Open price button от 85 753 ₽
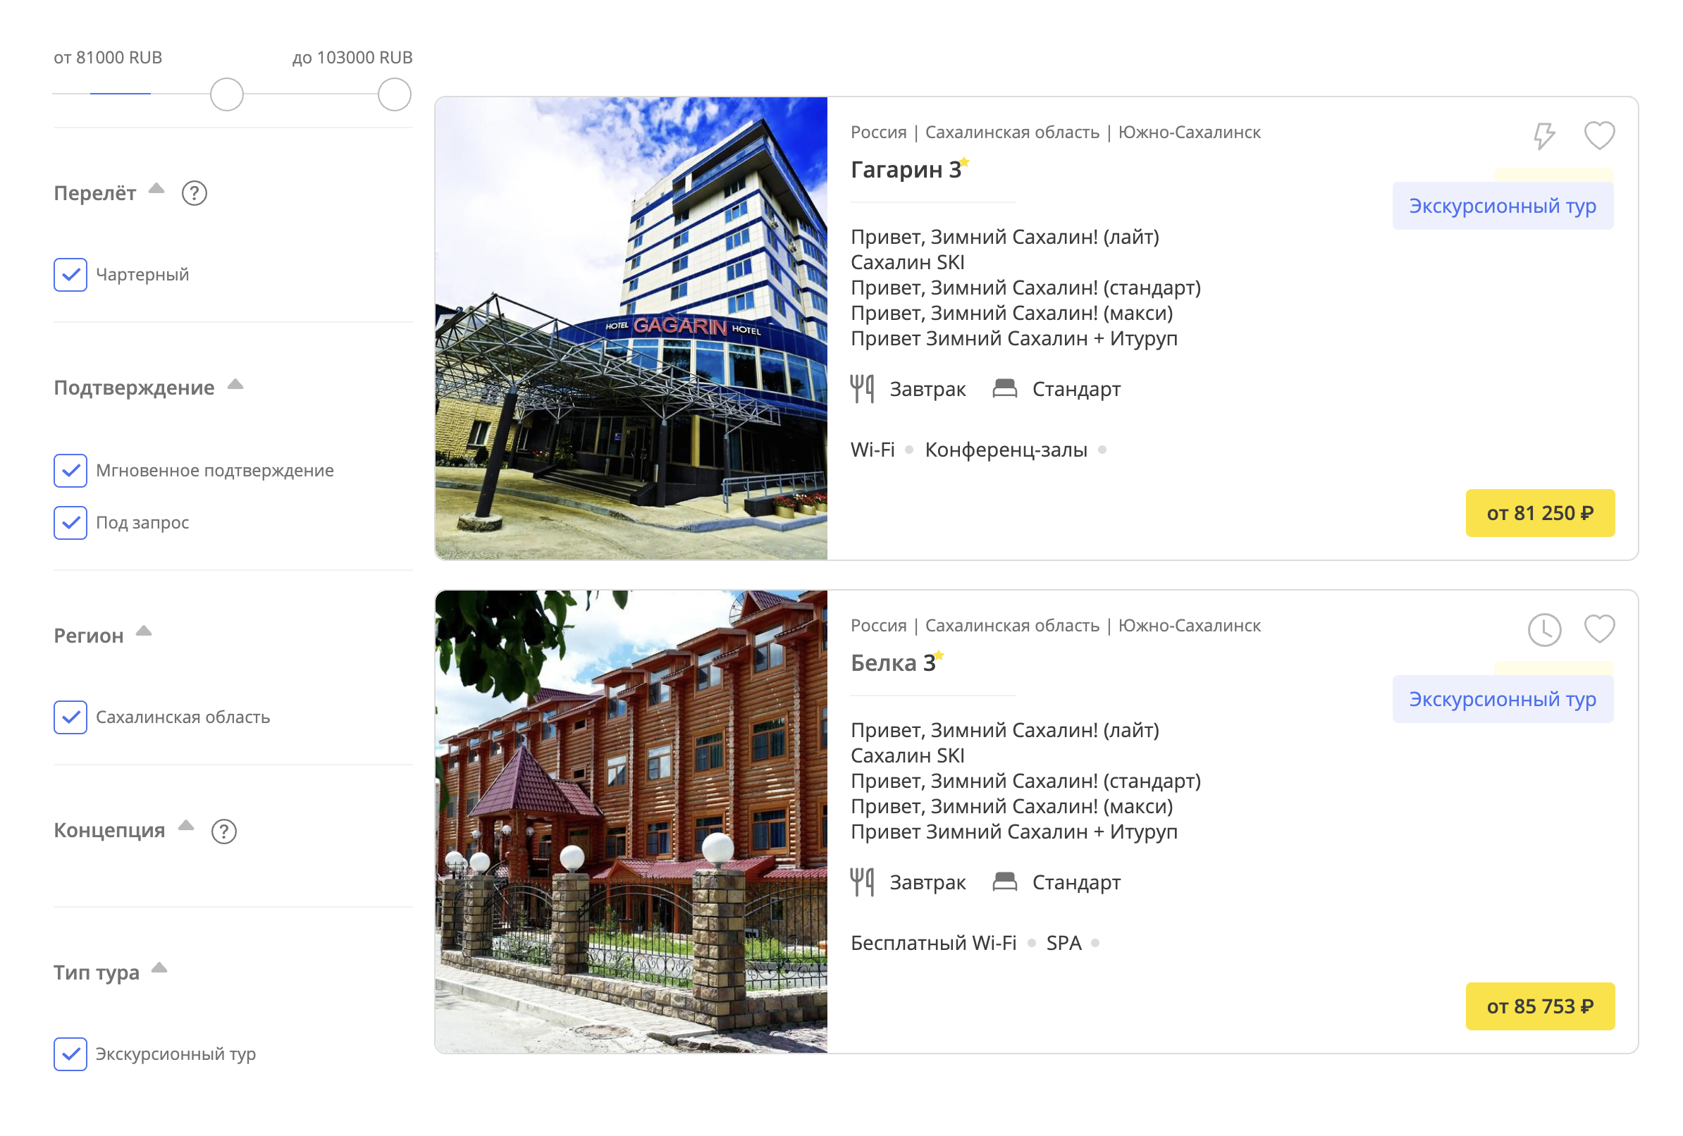 [x=1541, y=1006]
